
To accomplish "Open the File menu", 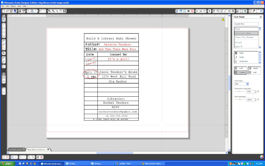I will [3, 6].
